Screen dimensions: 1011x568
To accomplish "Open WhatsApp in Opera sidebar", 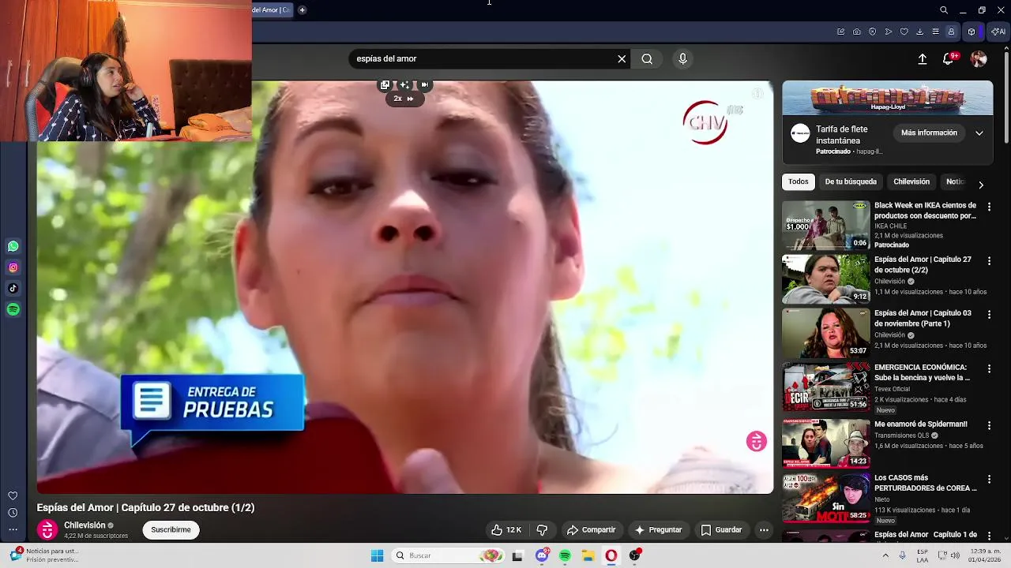I will (13, 246).
